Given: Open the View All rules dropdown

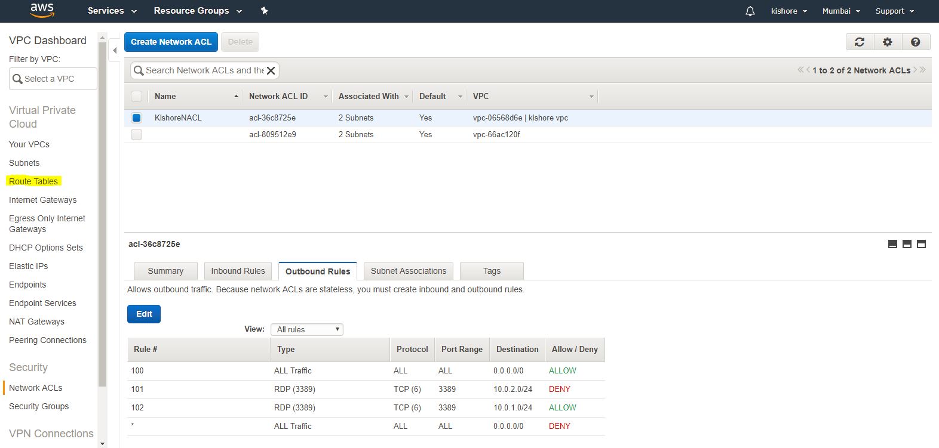Looking at the screenshot, I should (x=307, y=329).
